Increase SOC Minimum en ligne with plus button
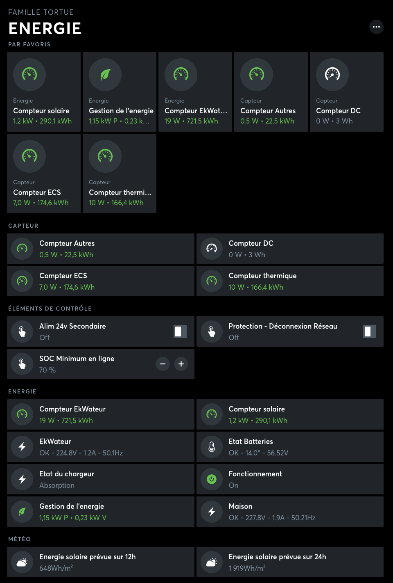The height and width of the screenshot is (583, 393). click(181, 364)
